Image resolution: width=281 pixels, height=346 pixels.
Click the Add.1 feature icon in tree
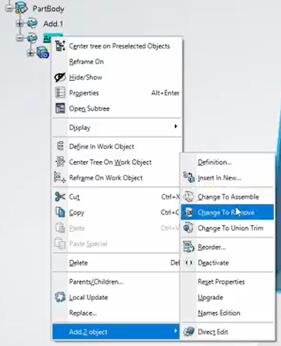click(32, 23)
